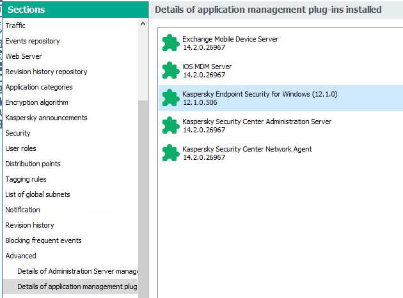Open the Tagging rules section
403x298 pixels.
tap(26, 179)
